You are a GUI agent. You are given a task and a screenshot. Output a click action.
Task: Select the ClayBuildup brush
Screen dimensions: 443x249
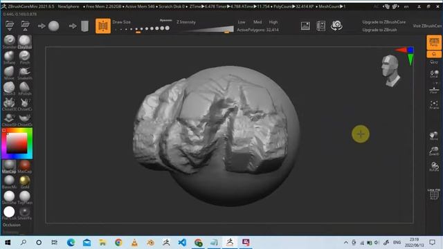pos(25,42)
